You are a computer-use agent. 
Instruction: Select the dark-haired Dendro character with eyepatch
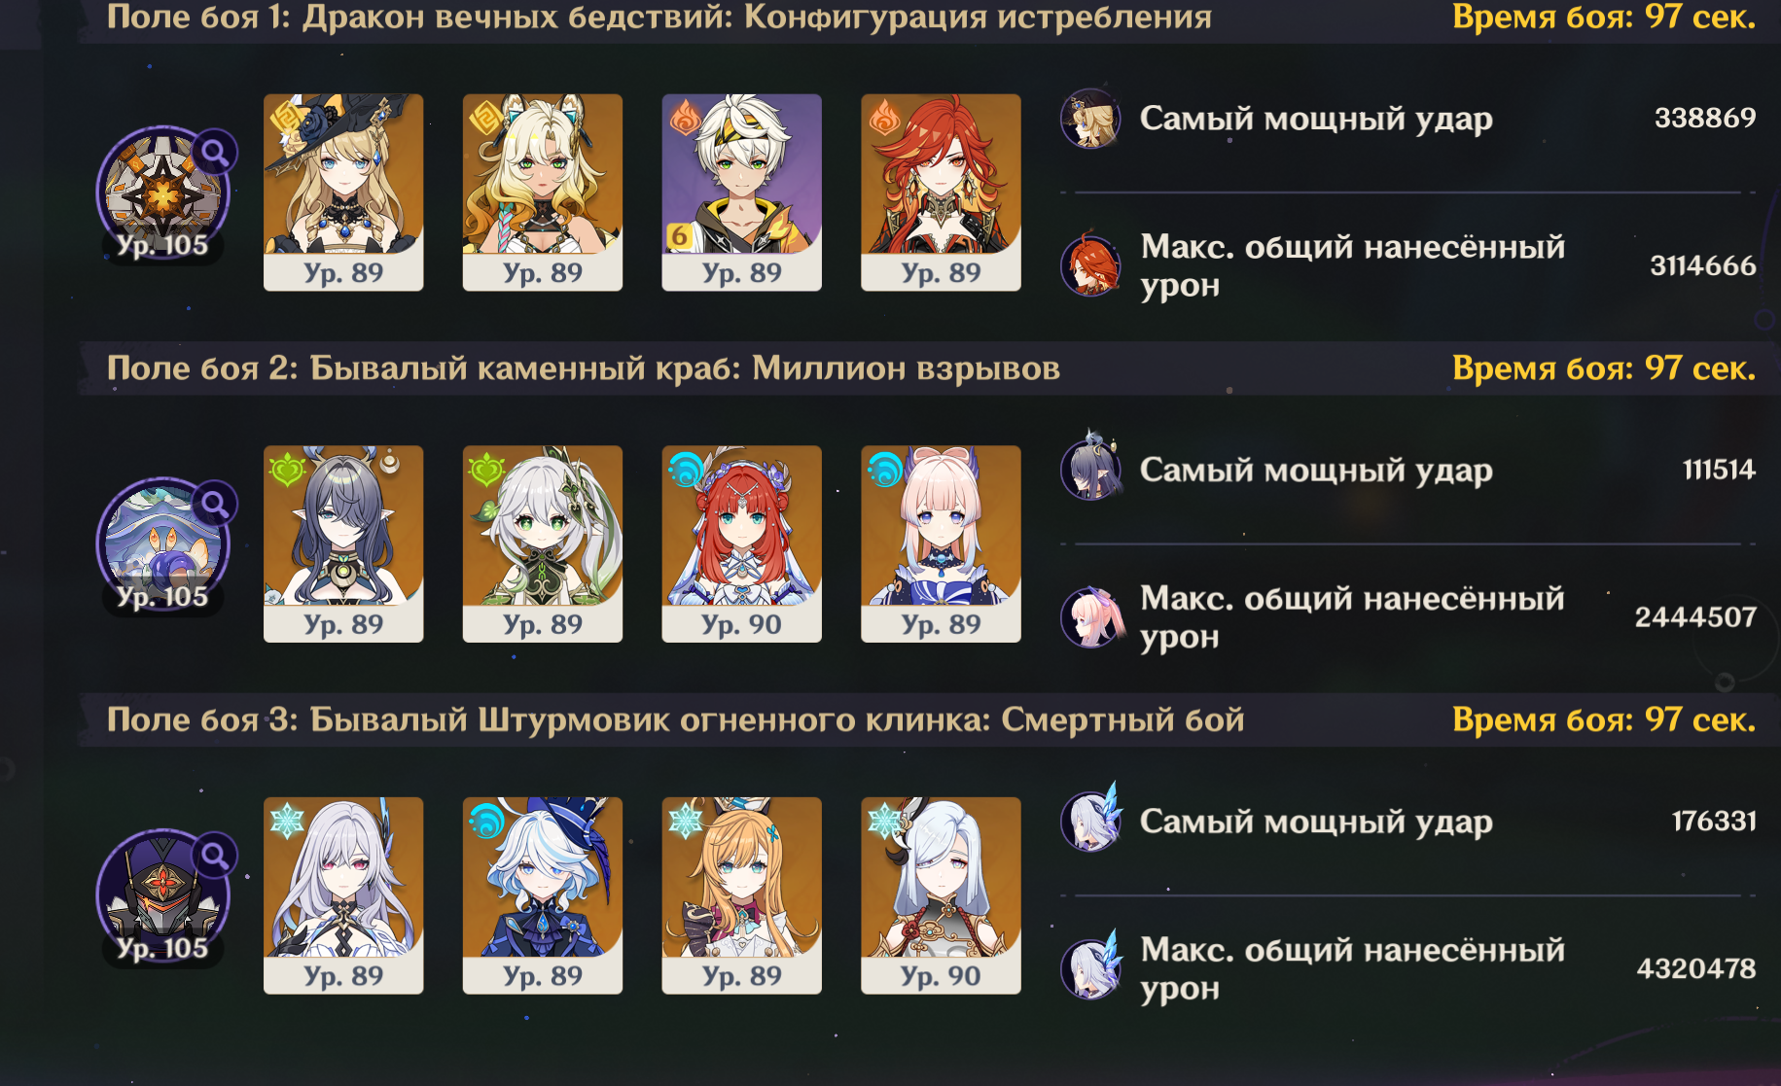point(343,543)
